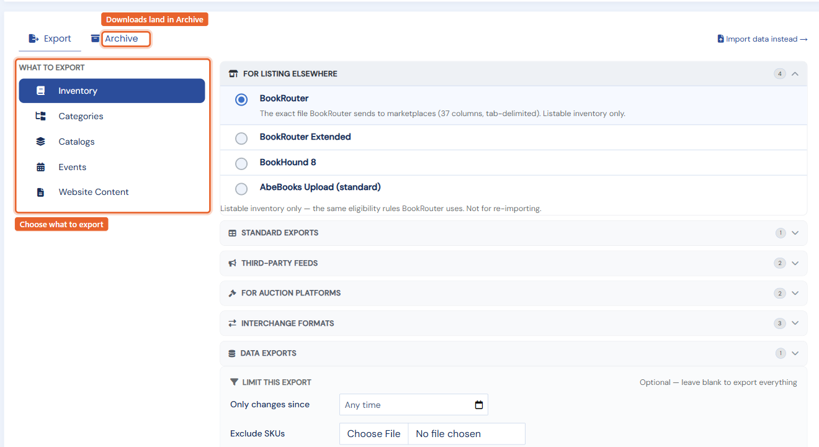Click the 'Only changes since' label

tap(270, 405)
